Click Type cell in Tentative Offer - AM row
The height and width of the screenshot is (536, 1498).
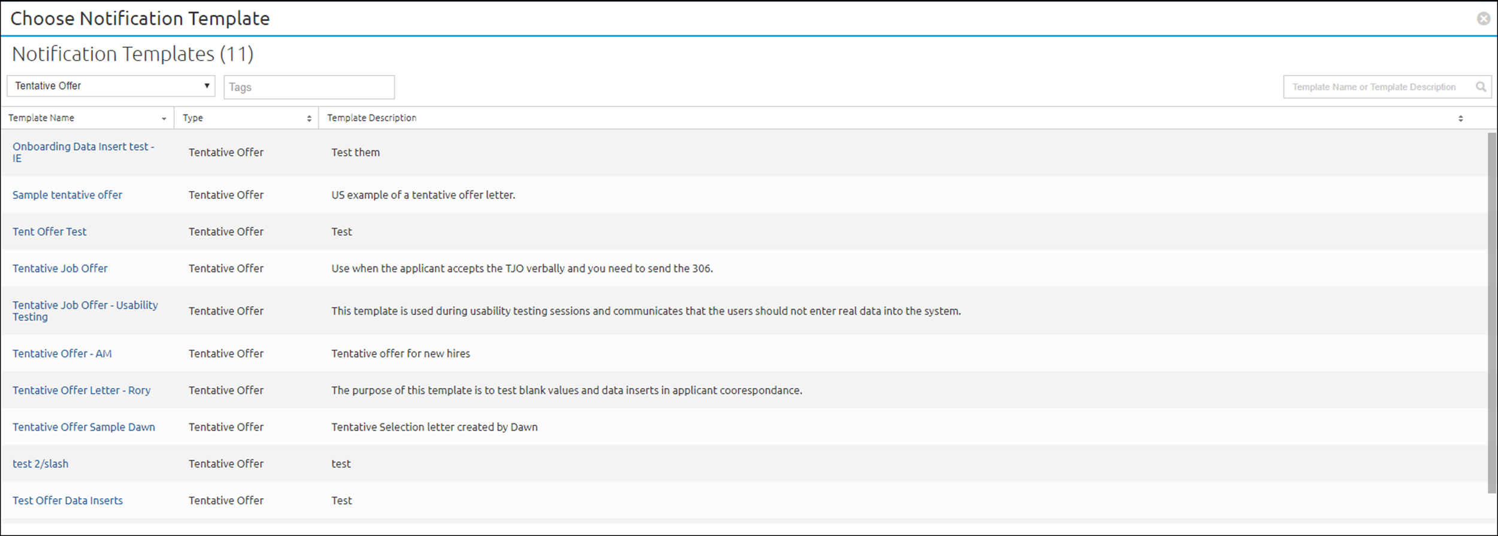(x=226, y=353)
